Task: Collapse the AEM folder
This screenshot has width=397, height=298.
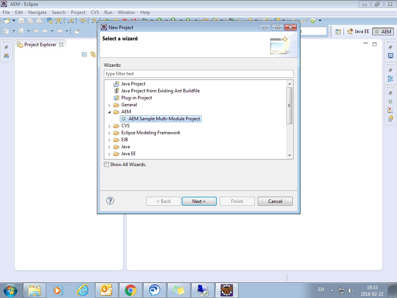Action: coord(109,112)
